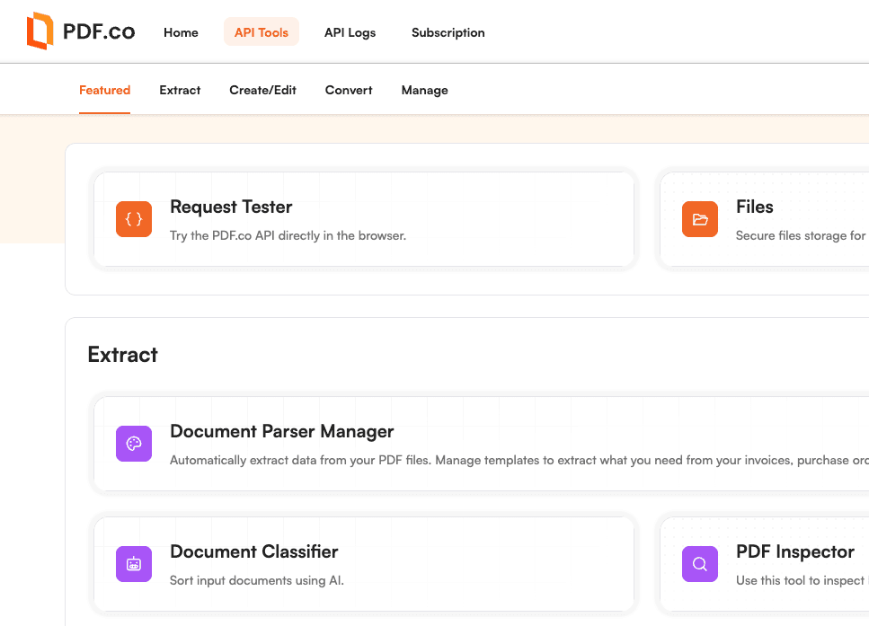This screenshot has width=869, height=626.
Task: Click the orange Files folder icon
Action: [700, 219]
